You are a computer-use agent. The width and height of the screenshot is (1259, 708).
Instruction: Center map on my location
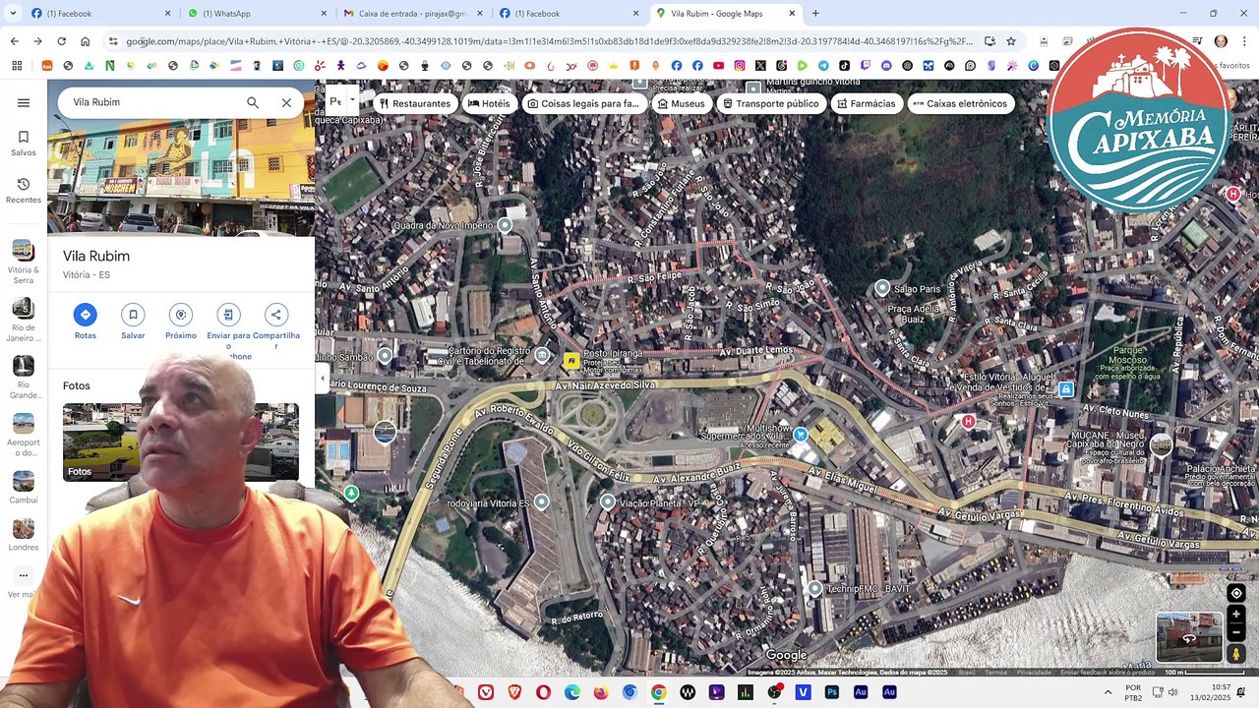tap(1236, 593)
